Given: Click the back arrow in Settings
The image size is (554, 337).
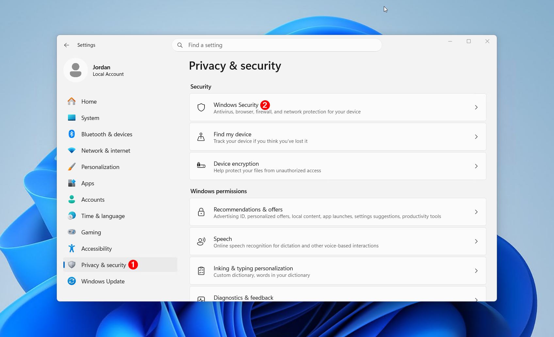Looking at the screenshot, I should [67, 45].
